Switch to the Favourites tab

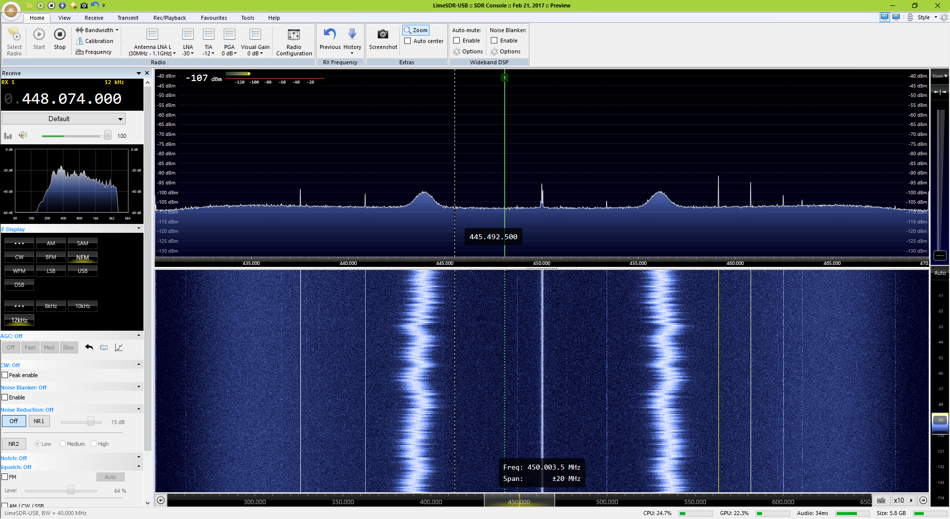[214, 18]
